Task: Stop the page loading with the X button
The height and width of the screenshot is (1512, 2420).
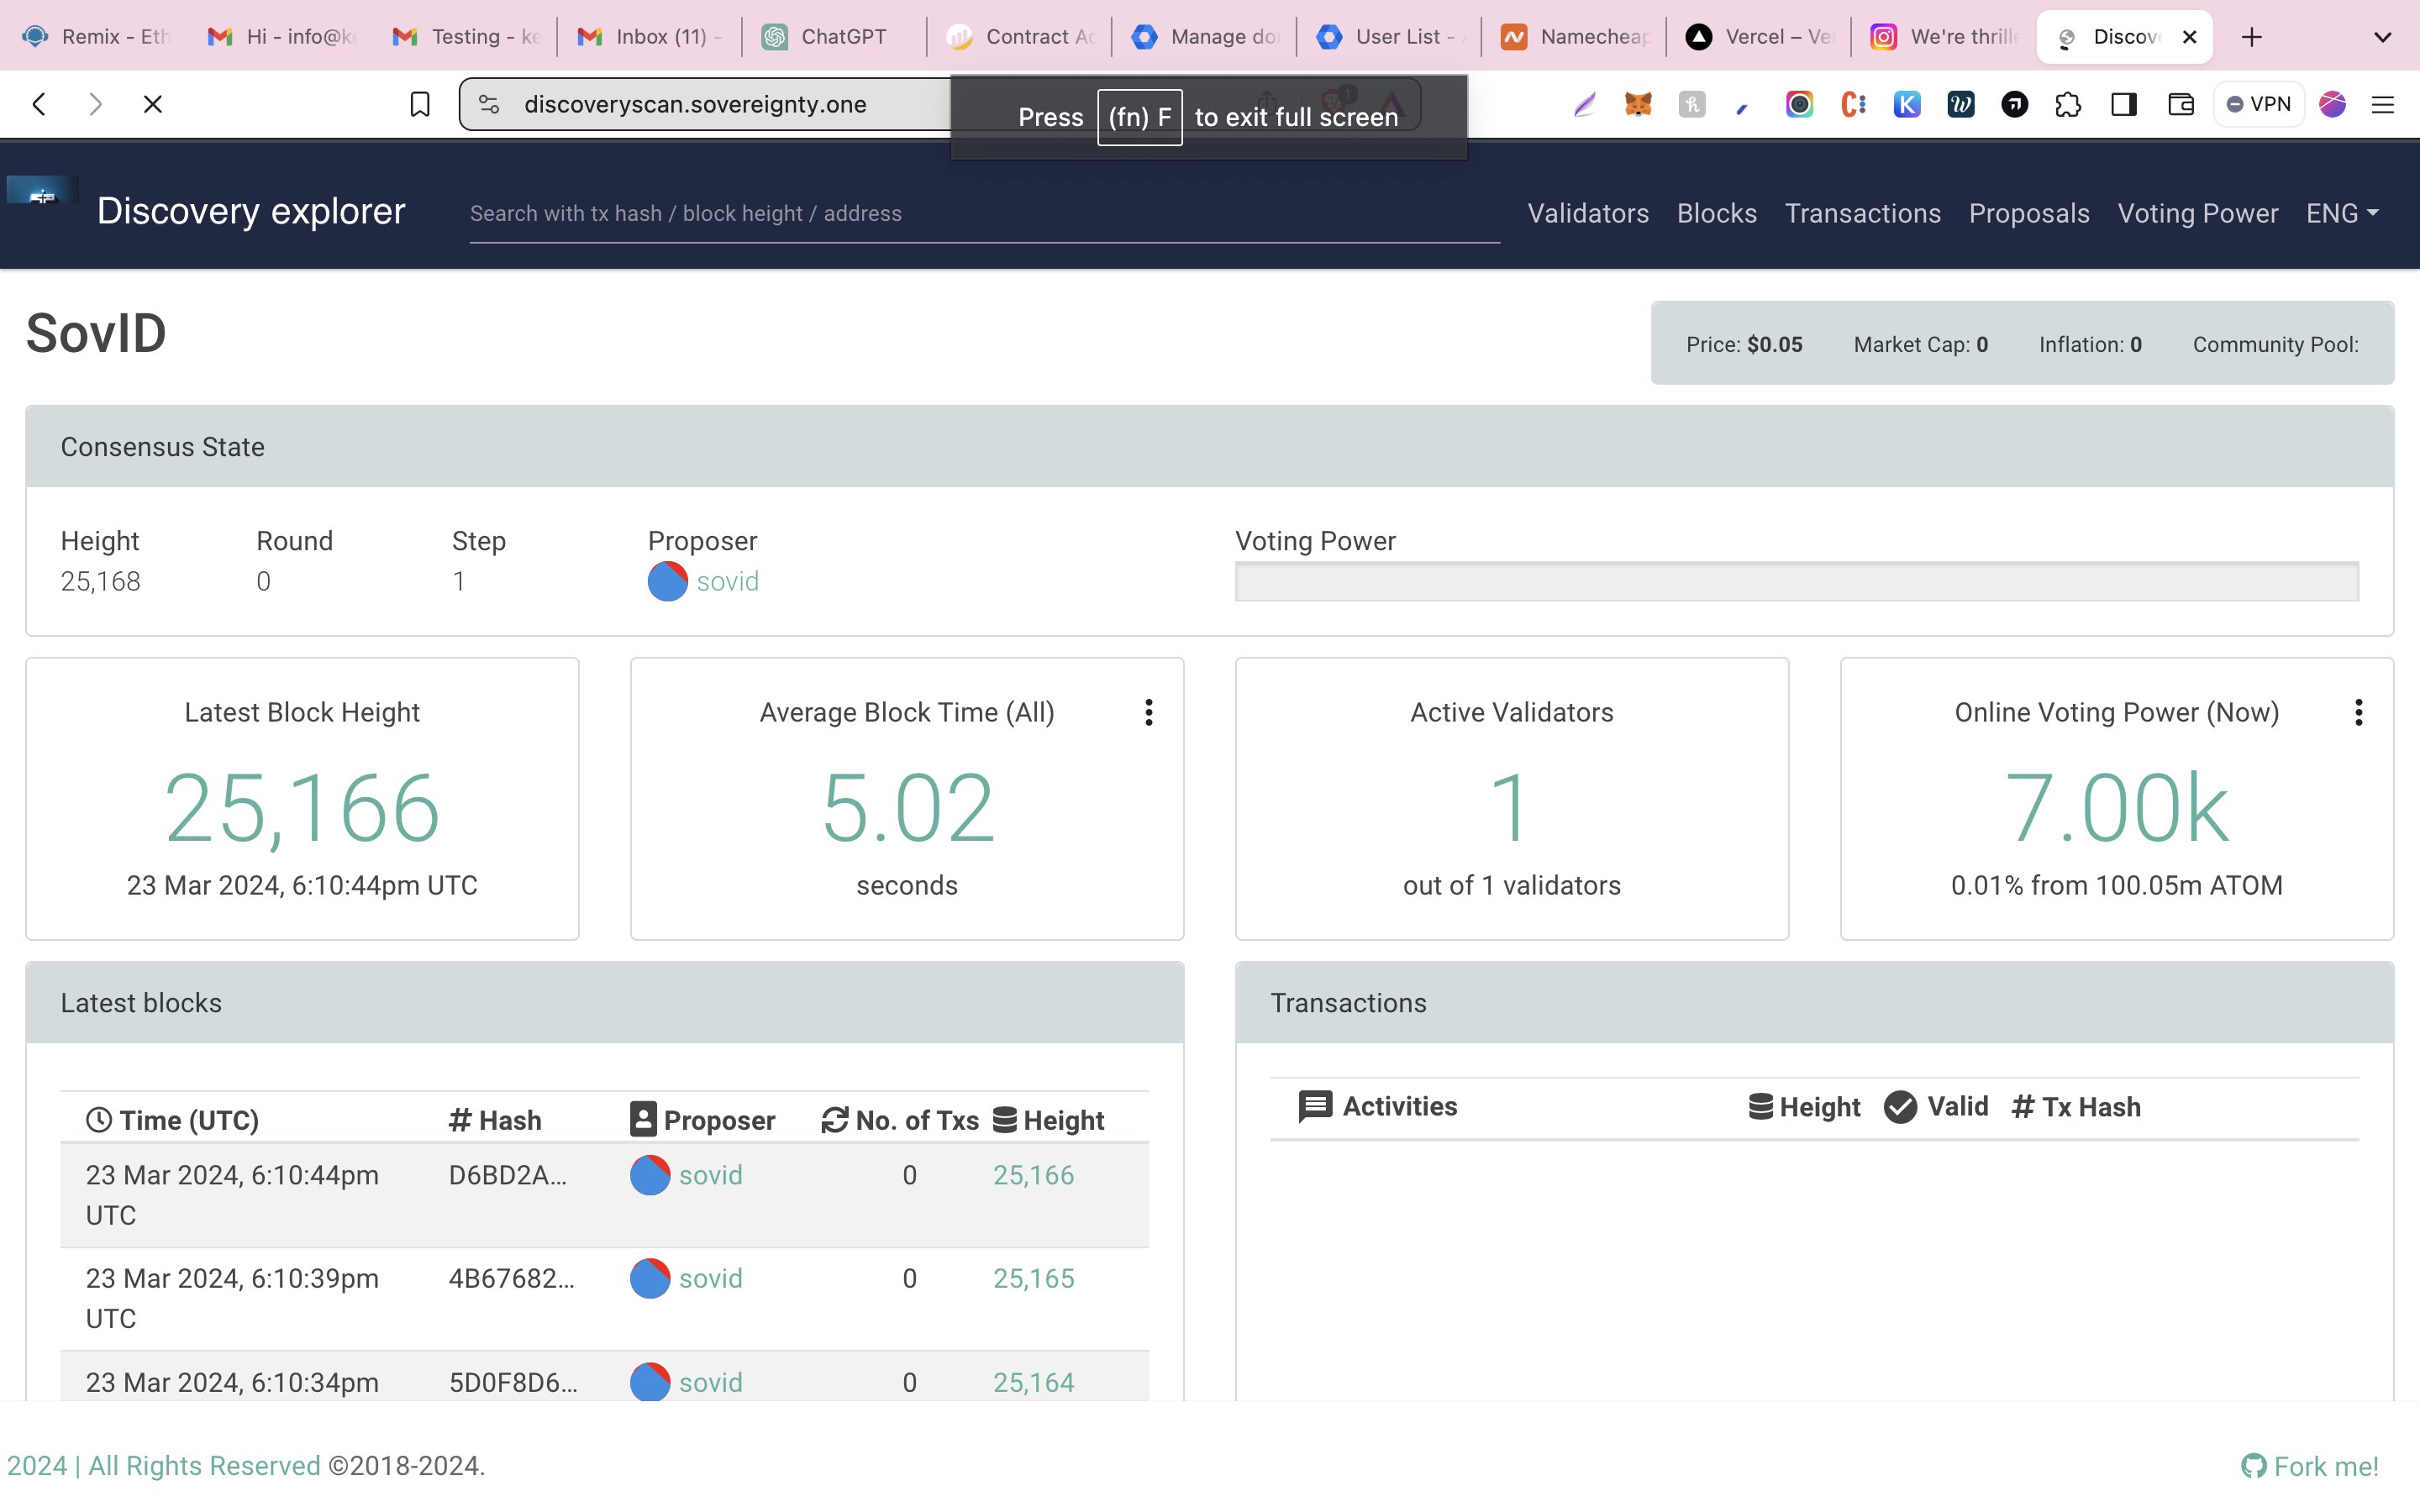Action: pyautogui.click(x=153, y=104)
